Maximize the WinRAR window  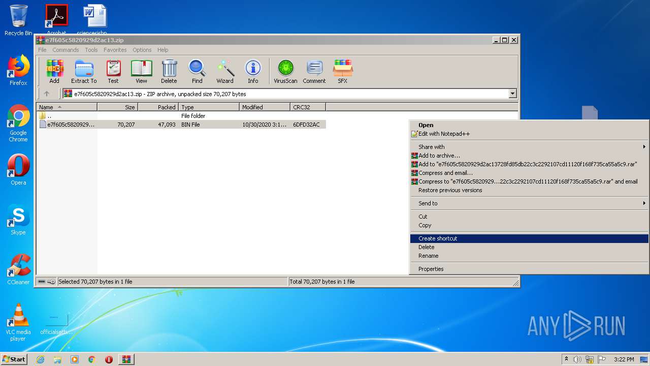point(504,40)
